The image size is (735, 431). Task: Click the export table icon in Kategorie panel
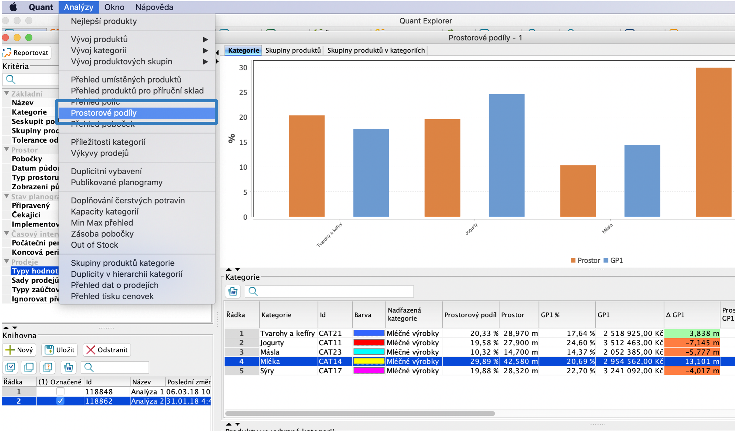pos(233,291)
